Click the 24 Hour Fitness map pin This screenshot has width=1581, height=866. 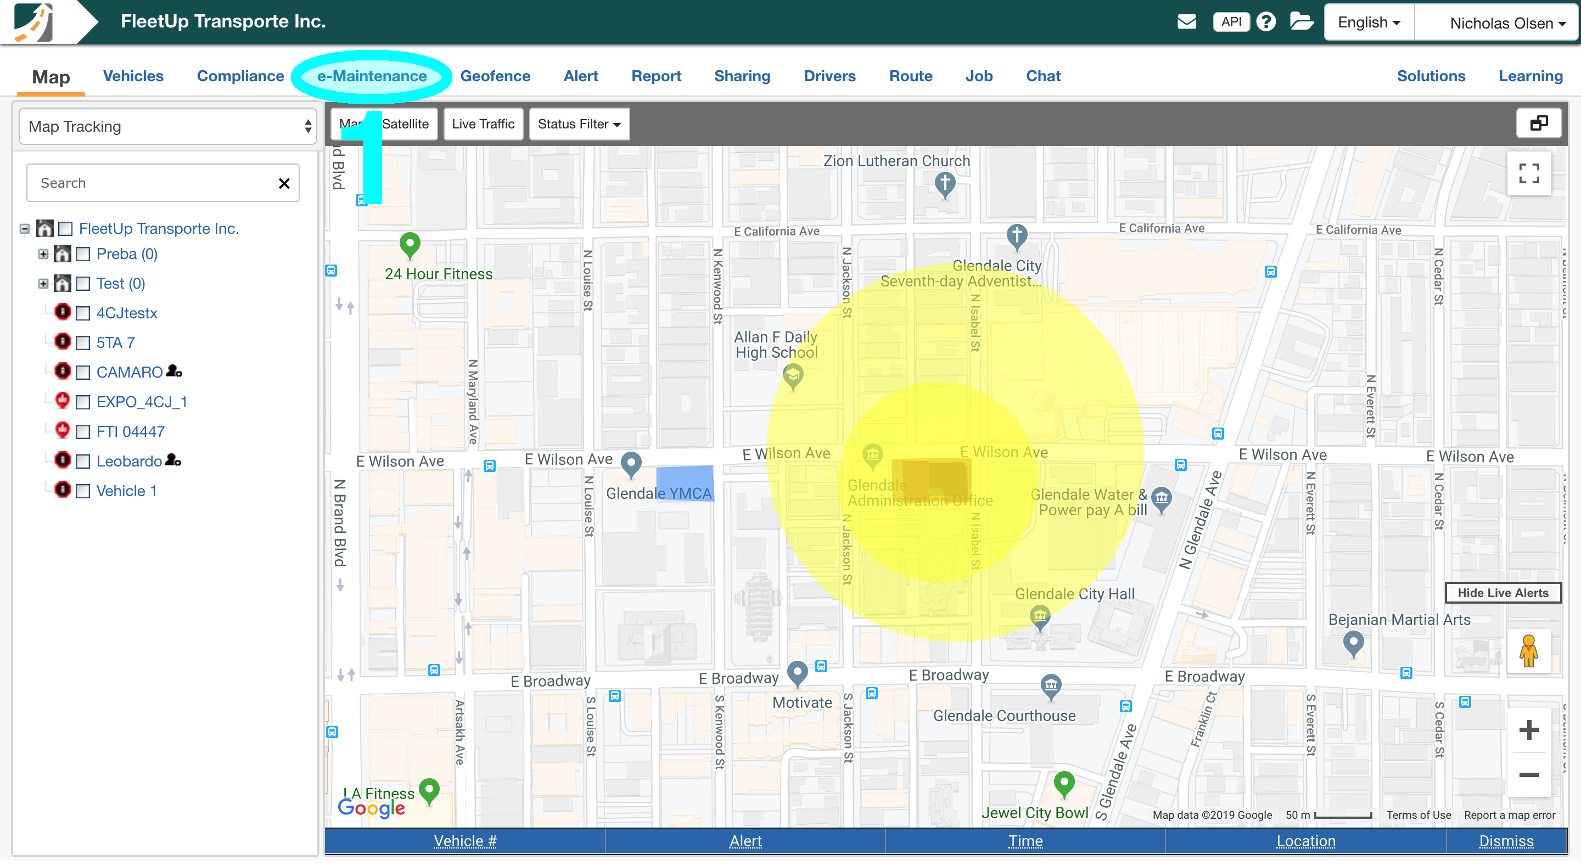410,246
